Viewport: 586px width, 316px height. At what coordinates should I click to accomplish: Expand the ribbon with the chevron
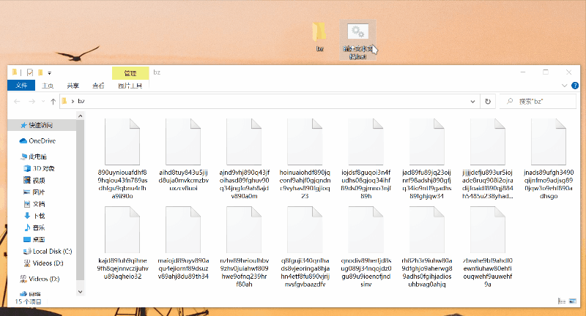point(566,85)
